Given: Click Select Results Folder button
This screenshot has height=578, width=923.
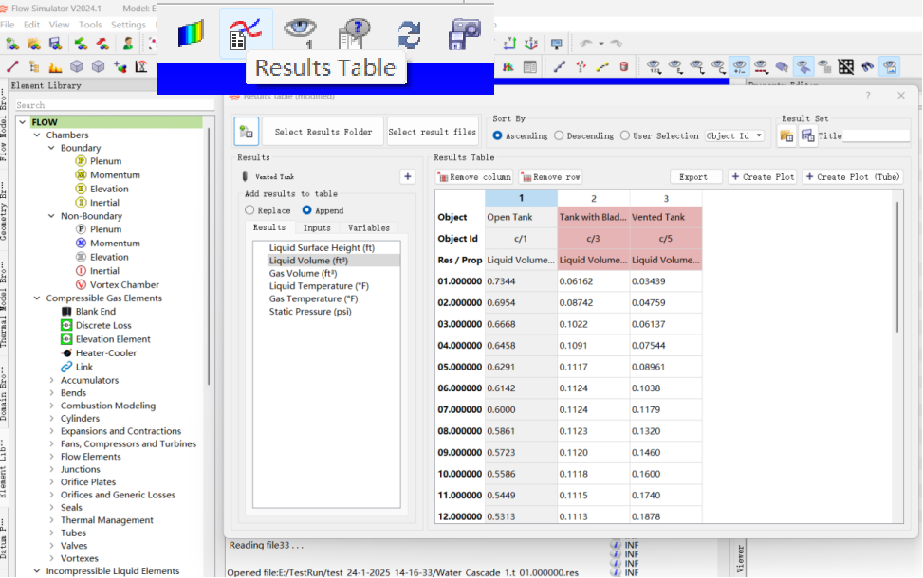Looking at the screenshot, I should click(x=323, y=132).
